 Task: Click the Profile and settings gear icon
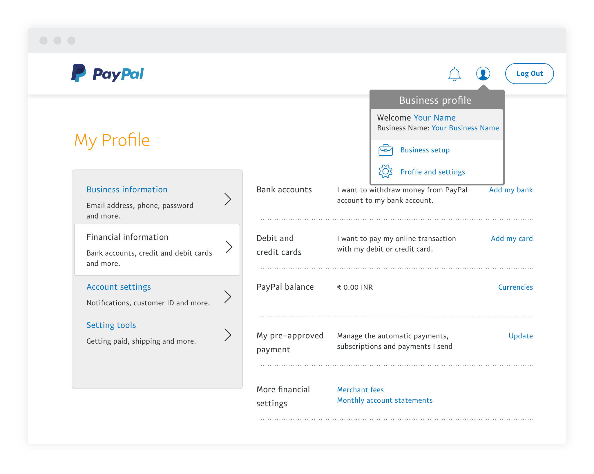(385, 172)
